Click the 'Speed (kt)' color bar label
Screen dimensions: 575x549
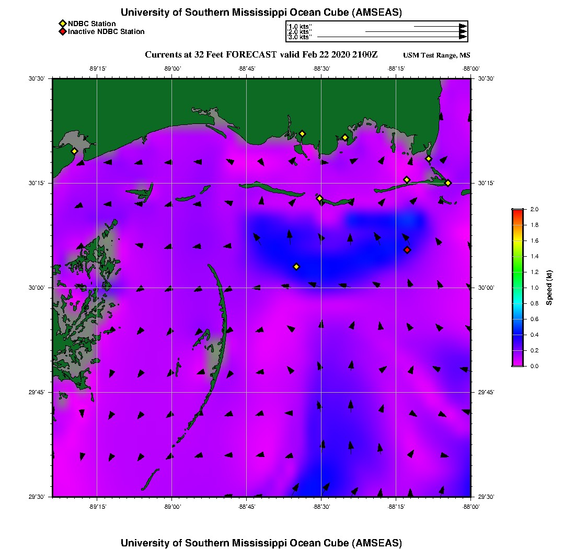549,288
